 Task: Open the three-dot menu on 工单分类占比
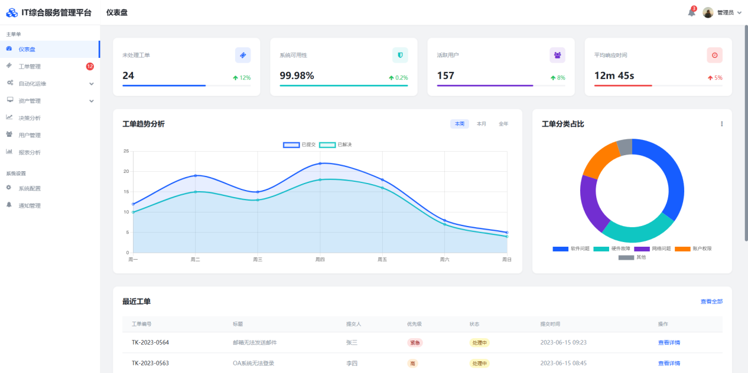tap(721, 124)
